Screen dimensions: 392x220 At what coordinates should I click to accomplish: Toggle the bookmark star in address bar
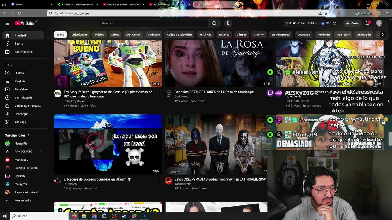326,13
